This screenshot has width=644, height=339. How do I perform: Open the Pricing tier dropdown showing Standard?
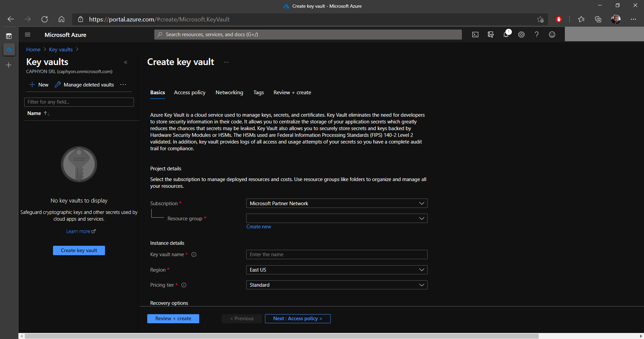pos(337,285)
